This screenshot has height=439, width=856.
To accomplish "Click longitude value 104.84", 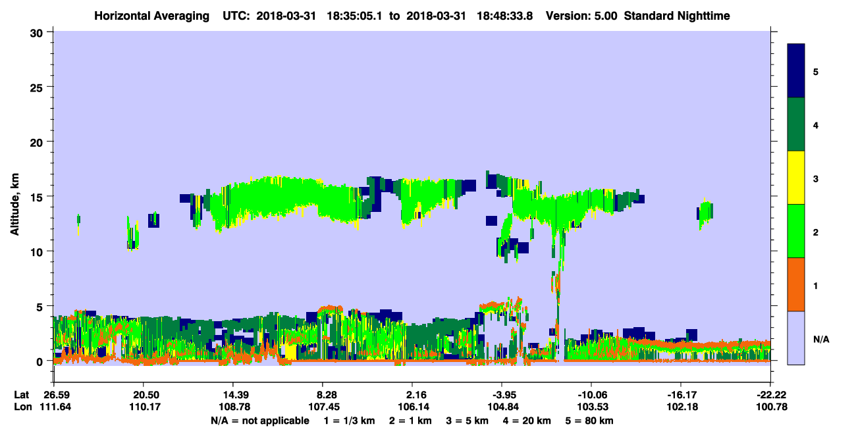I will [502, 407].
